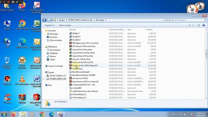The image size is (208, 117).
Task: Select file avg_antivirus_free_setup
Action: click(x=82, y=49)
